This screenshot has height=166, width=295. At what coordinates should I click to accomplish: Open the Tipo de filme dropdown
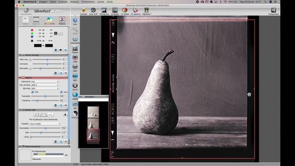(45, 85)
